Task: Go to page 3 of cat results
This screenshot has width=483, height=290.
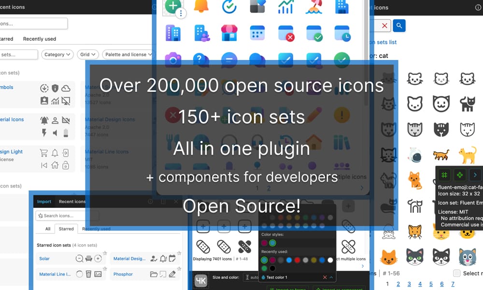Action: [x=409, y=284]
